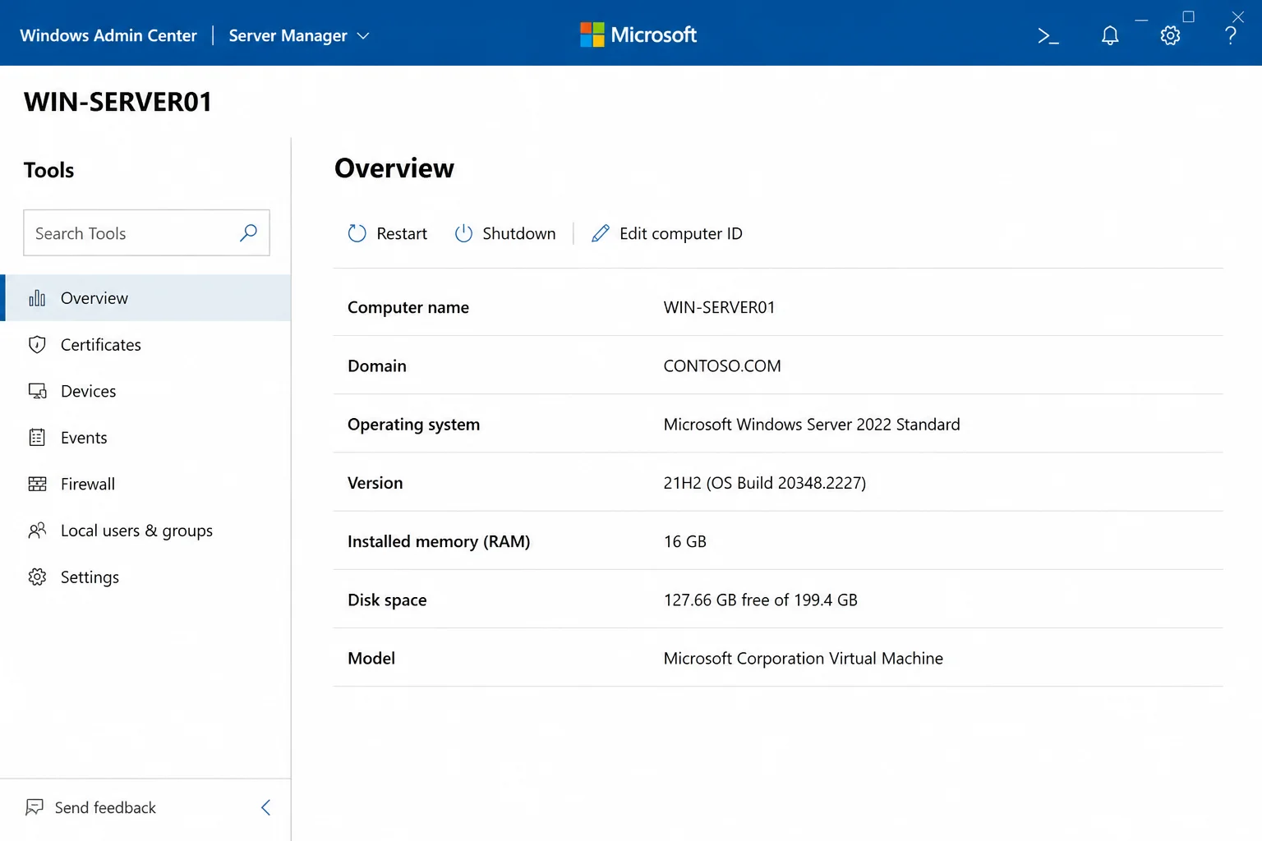
Task: Open Settings in the Tools list
Action: [x=146, y=577]
